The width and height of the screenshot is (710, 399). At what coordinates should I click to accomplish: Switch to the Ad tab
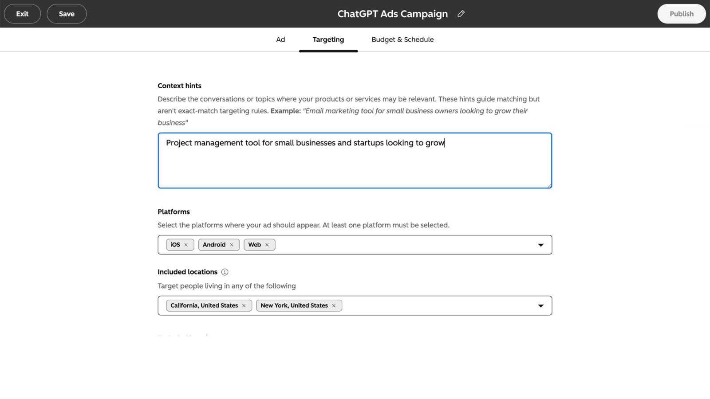pyautogui.click(x=280, y=39)
